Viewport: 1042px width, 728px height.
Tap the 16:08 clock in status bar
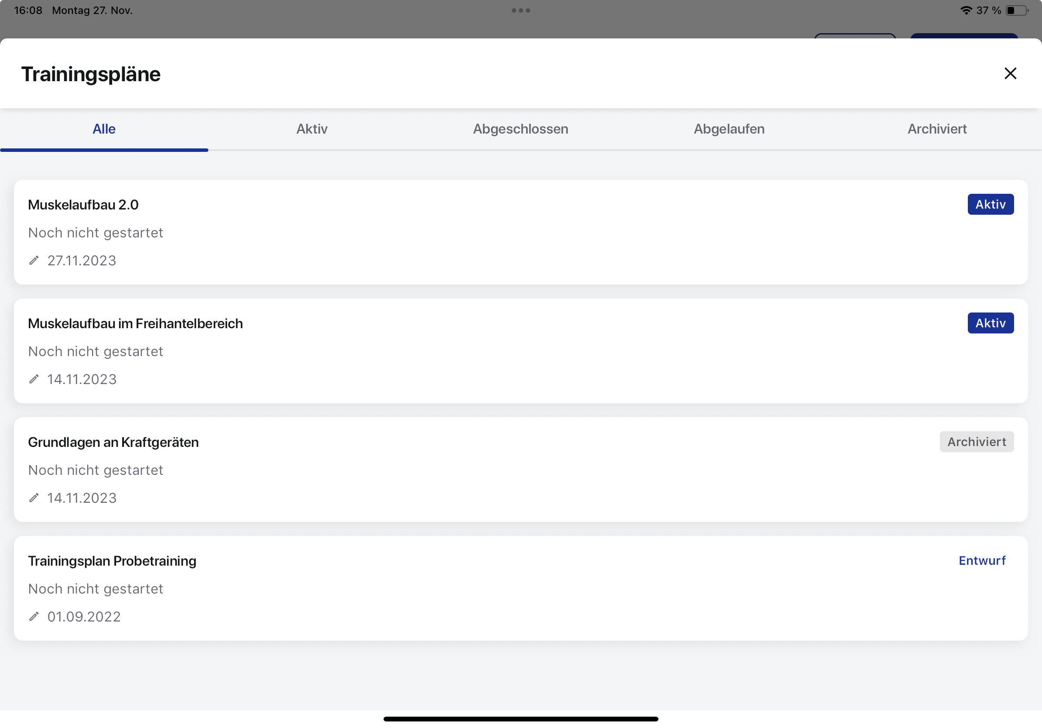(x=28, y=10)
